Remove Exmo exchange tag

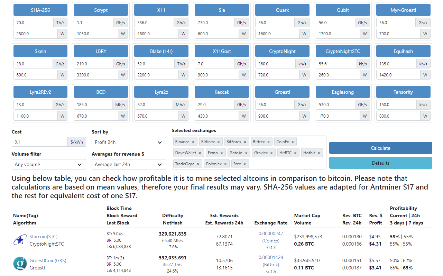222,153
